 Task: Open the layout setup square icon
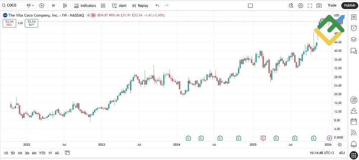(x=250, y=5)
